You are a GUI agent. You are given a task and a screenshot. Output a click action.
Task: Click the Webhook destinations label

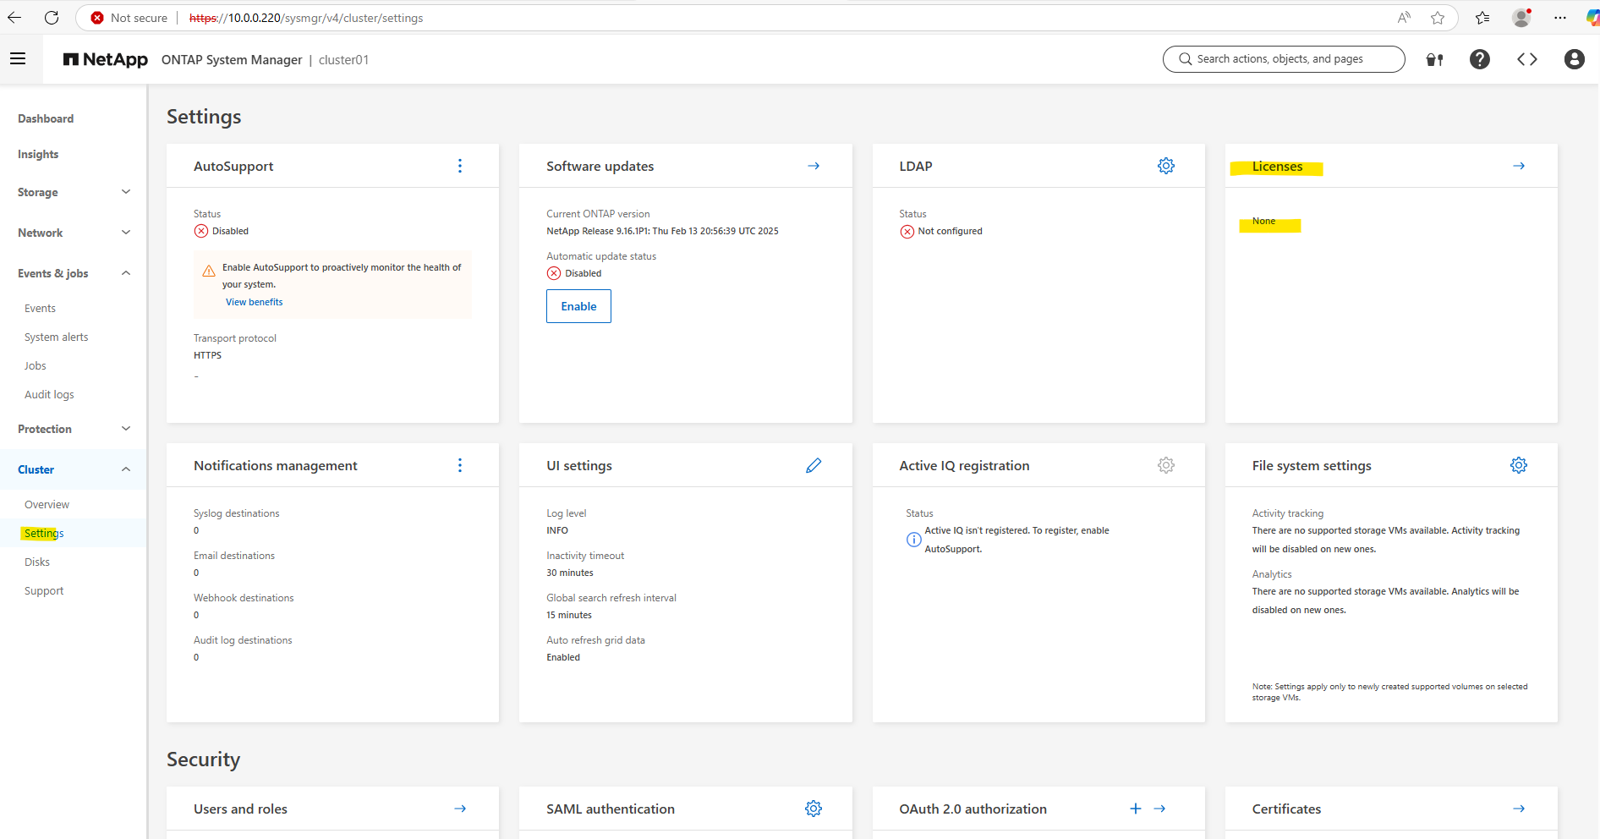tap(244, 598)
